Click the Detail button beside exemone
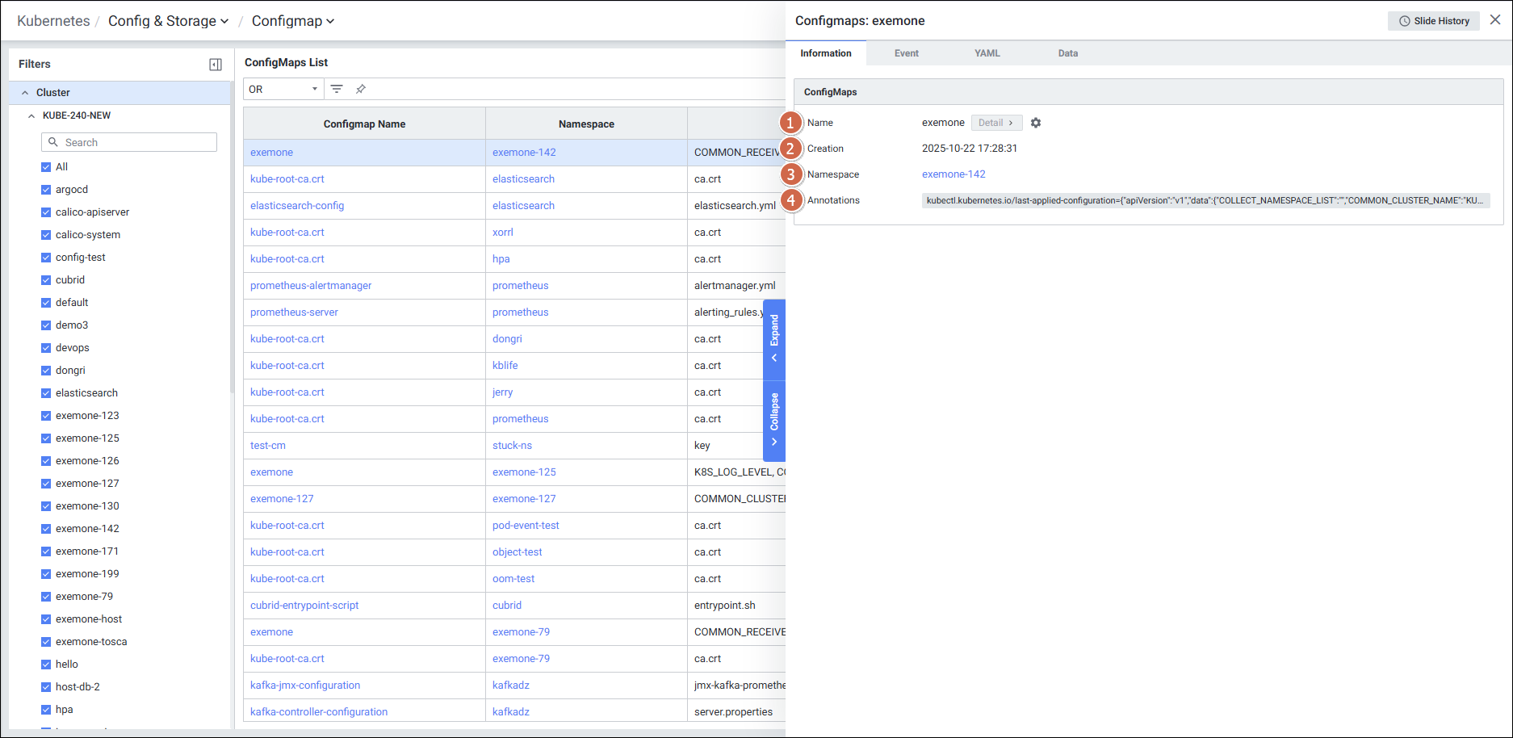Image resolution: width=1513 pixels, height=738 pixels. [995, 123]
